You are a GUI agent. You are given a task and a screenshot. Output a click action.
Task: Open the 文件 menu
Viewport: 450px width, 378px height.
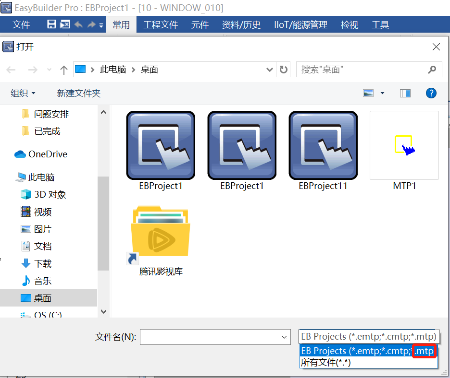[x=21, y=25]
